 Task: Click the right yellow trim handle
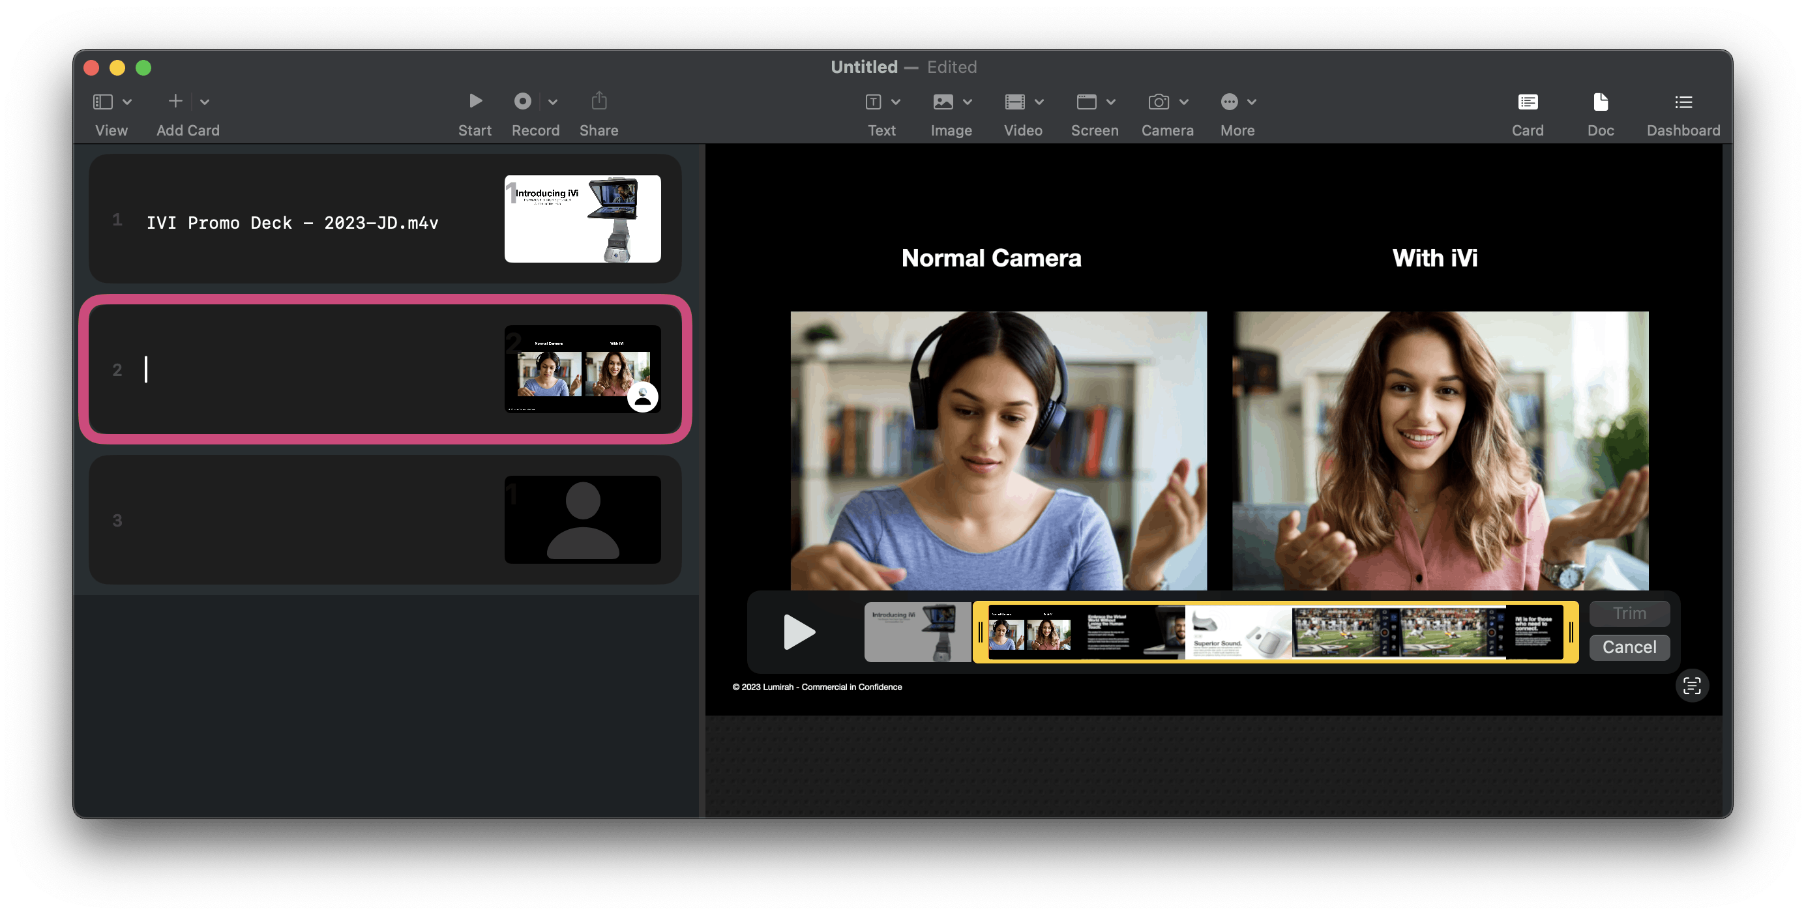click(x=1571, y=632)
